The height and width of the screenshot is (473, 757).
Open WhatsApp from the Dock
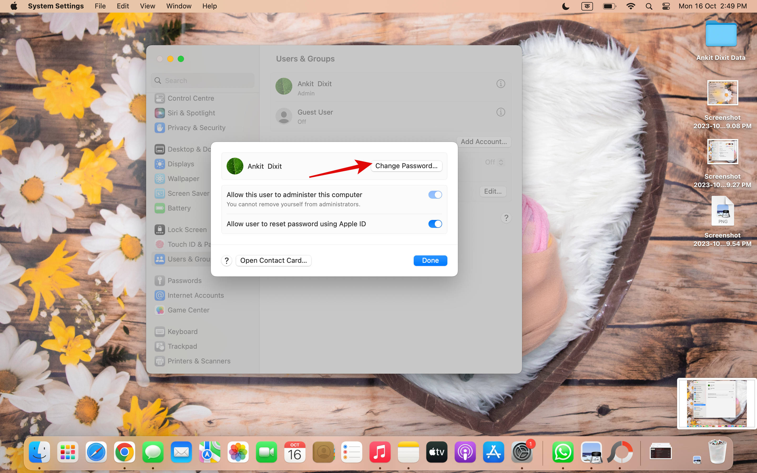(562, 452)
